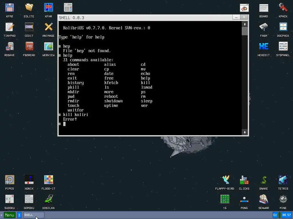Click the 'lsmod' command text
293x219 pixels.
147,87
